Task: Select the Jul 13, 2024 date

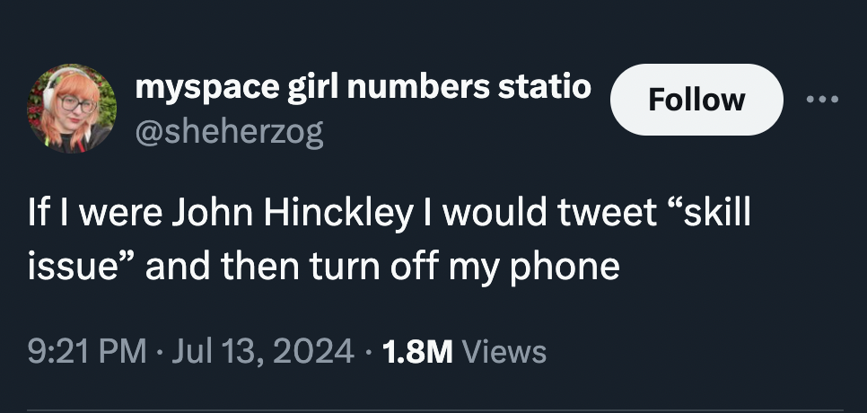Action: (258, 350)
